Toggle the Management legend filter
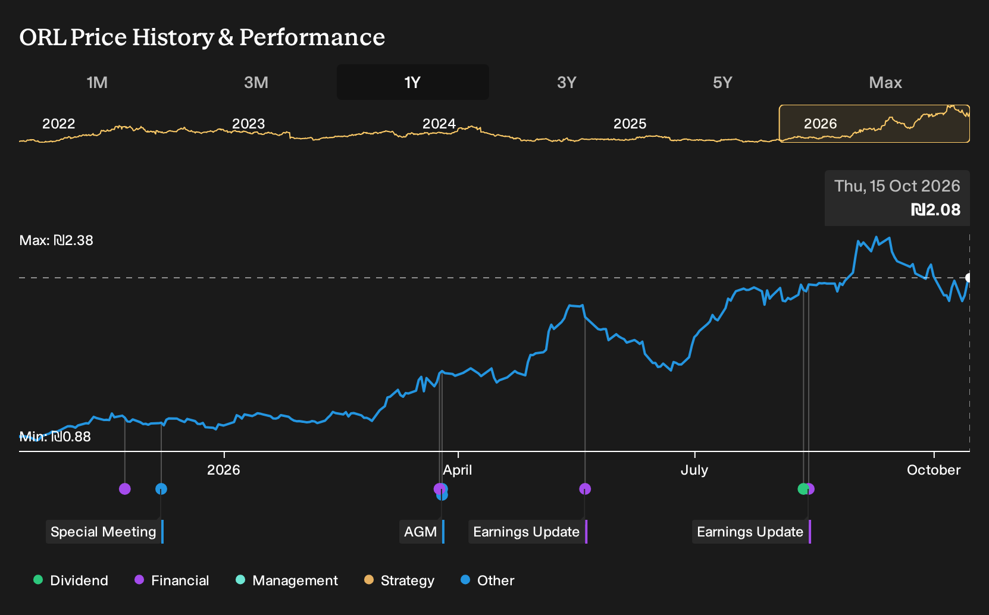This screenshot has height=615, width=989. coord(287,581)
